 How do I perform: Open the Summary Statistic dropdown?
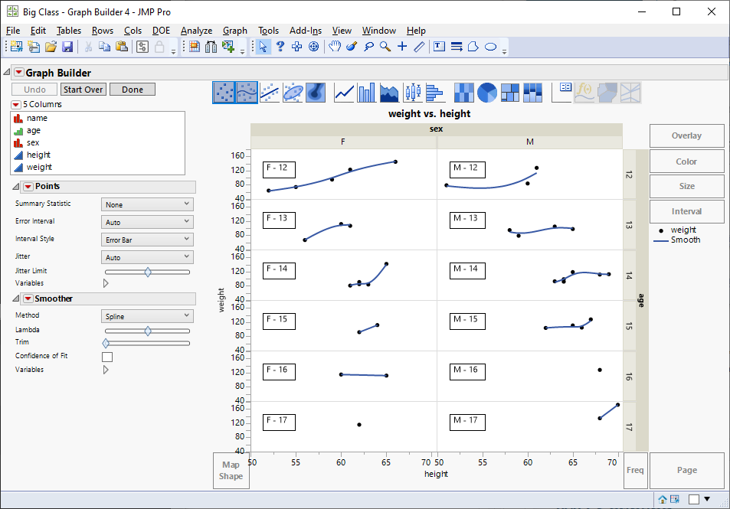pos(147,204)
